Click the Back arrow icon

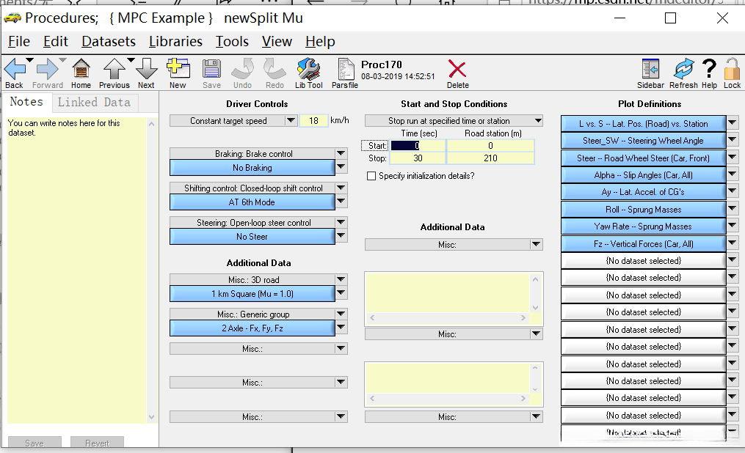point(14,70)
